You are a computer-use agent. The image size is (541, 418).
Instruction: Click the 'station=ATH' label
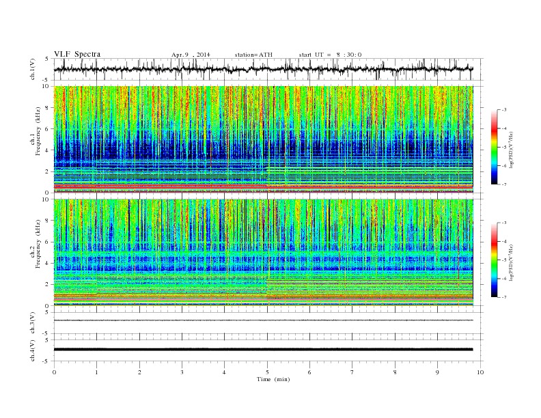pos(253,55)
